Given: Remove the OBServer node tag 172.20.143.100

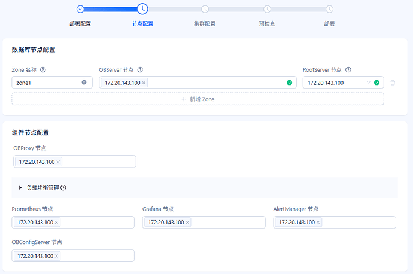Looking at the screenshot, I should pyautogui.click(x=144, y=83).
